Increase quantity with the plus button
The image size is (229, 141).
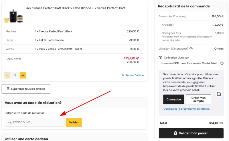[x=23, y=75]
